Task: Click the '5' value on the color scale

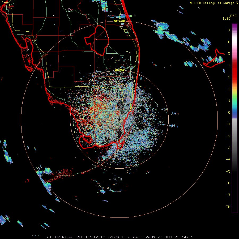Action: (x=229, y=53)
